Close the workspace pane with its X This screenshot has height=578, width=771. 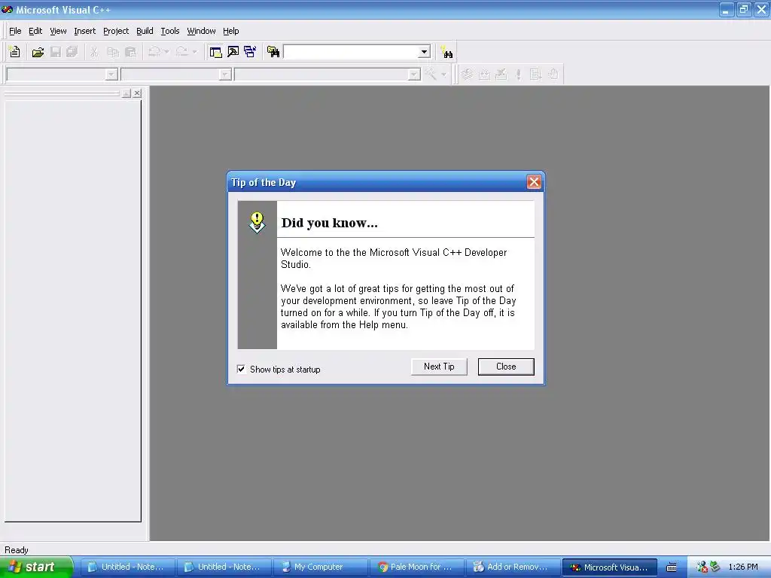coord(137,93)
